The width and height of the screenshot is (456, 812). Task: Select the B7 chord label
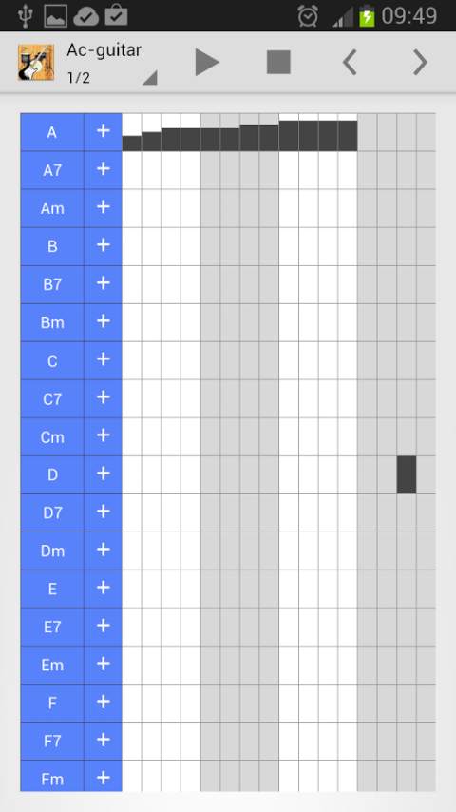tap(51, 284)
